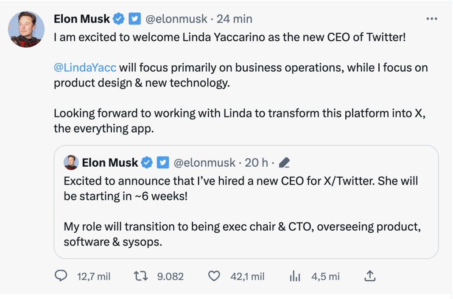
Task: Click Elon Musk's profile picture
Action: [26, 29]
